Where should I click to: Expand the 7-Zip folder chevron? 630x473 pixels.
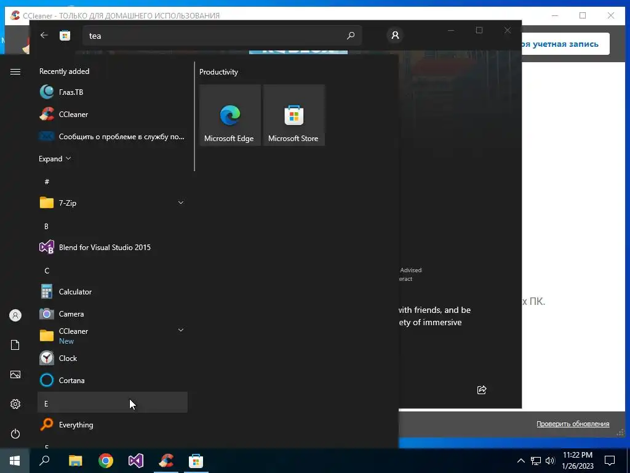click(x=181, y=203)
